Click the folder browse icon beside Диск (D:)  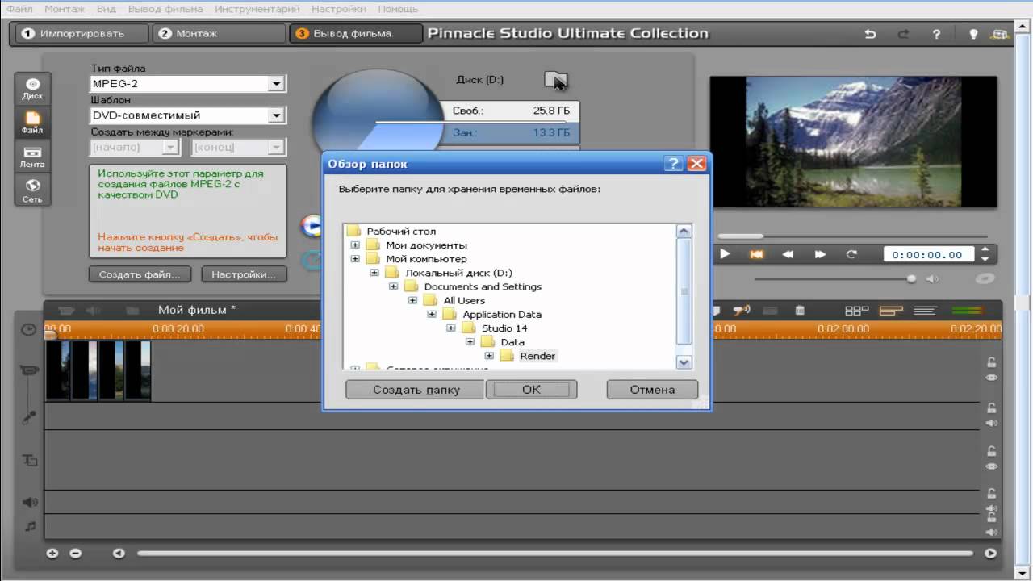[555, 79]
